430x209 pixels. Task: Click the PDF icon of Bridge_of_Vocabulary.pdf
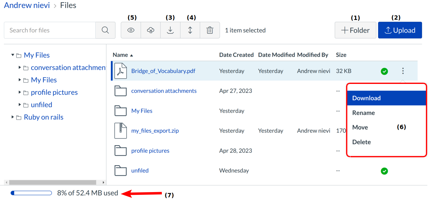point(120,71)
